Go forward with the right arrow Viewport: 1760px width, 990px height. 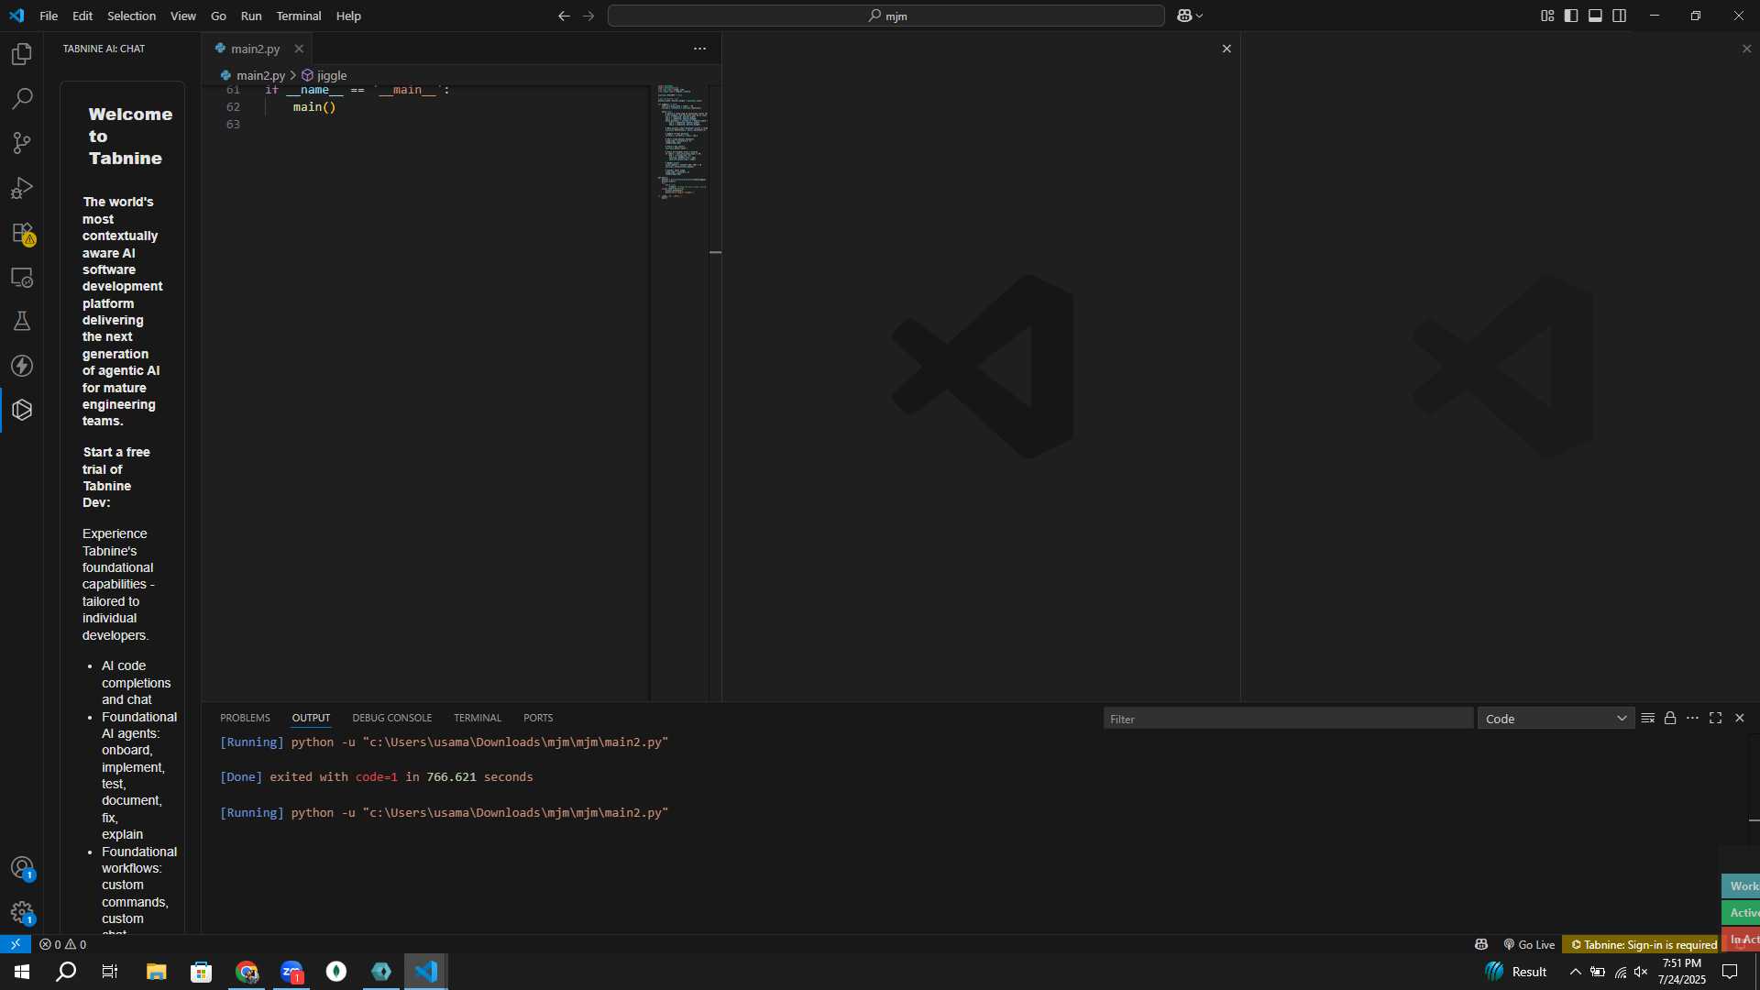tap(588, 16)
